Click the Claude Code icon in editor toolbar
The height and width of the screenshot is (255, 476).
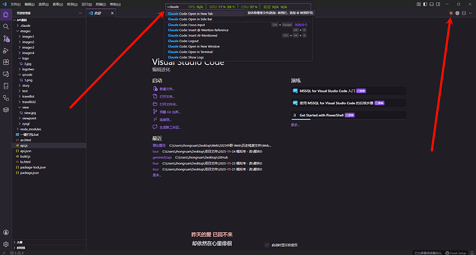450,13
